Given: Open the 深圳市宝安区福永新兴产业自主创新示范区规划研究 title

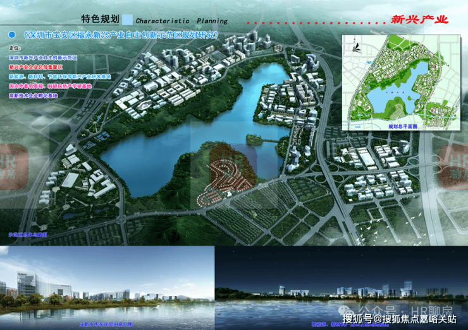Looking at the screenshot, I should [x=121, y=35].
